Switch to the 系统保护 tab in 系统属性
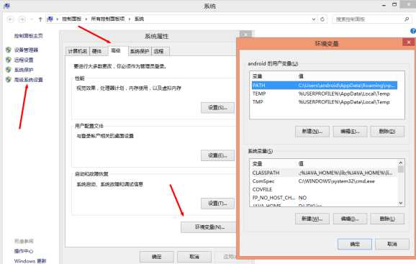 (140, 51)
